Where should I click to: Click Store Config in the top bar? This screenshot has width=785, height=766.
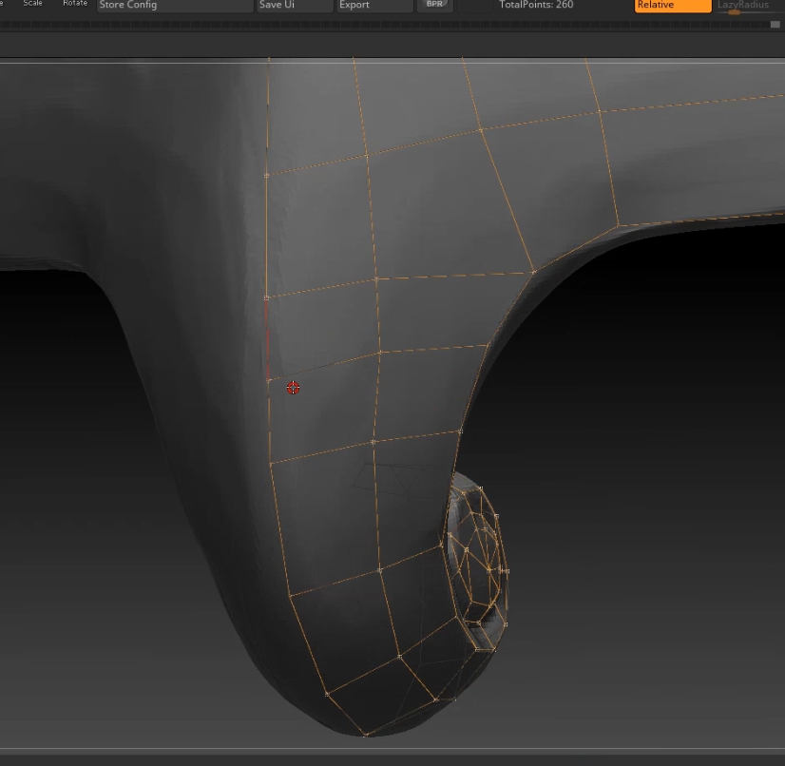click(x=175, y=6)
